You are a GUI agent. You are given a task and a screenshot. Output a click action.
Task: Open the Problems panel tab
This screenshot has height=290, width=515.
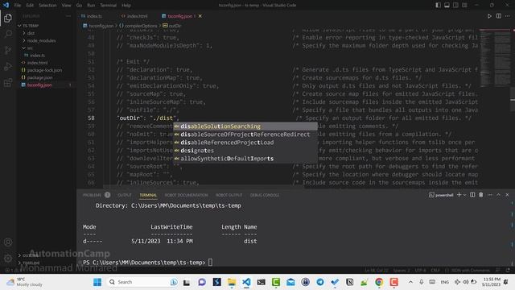tap(92, 195)
